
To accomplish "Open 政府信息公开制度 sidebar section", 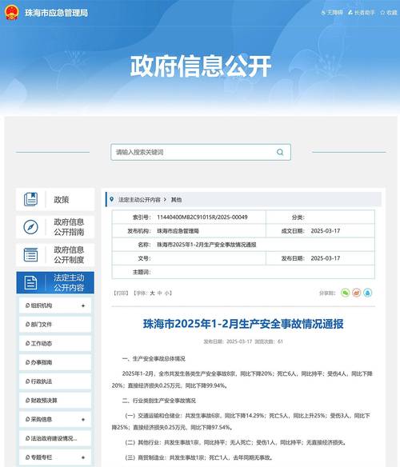I will pyautogui.click(x=55, y=254).
